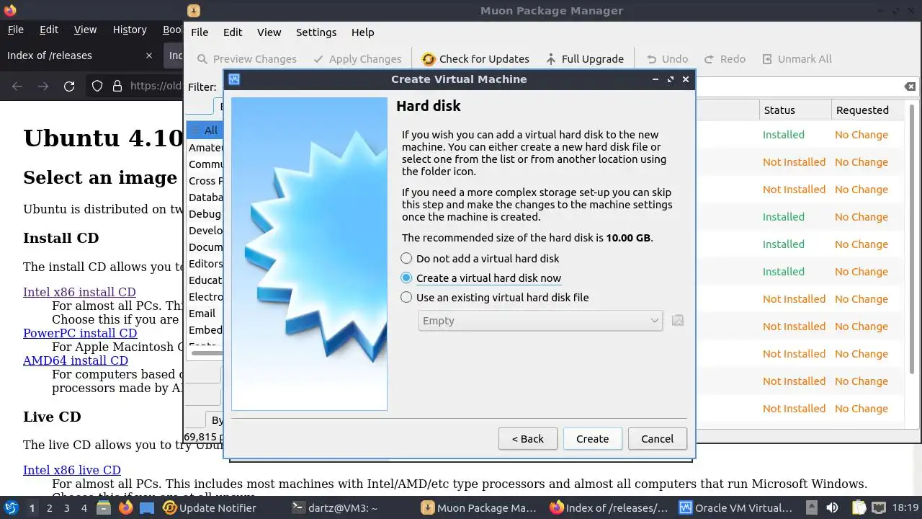Sort by the Status column header
Image resolution: width=922 pixels, height=519 pixels.
(x=795, y=110)
